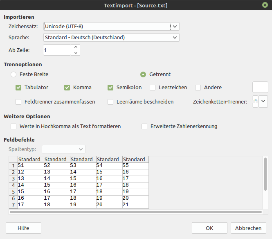Click the Ab Zeile number field
Screen dimensions: 272x239
(x=57, y=50)
